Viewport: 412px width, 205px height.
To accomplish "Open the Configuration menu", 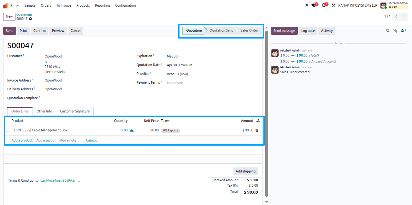I will click(126, 5).
